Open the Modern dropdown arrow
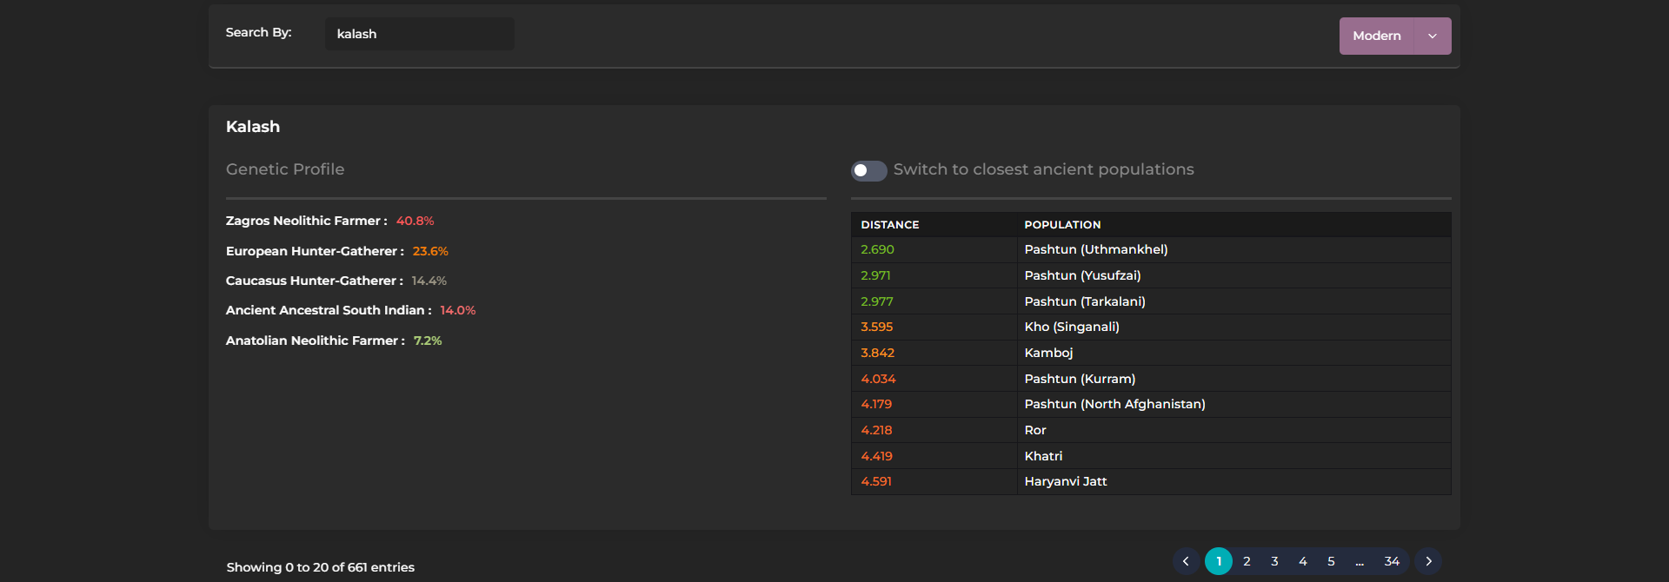 pos(1433,36)
